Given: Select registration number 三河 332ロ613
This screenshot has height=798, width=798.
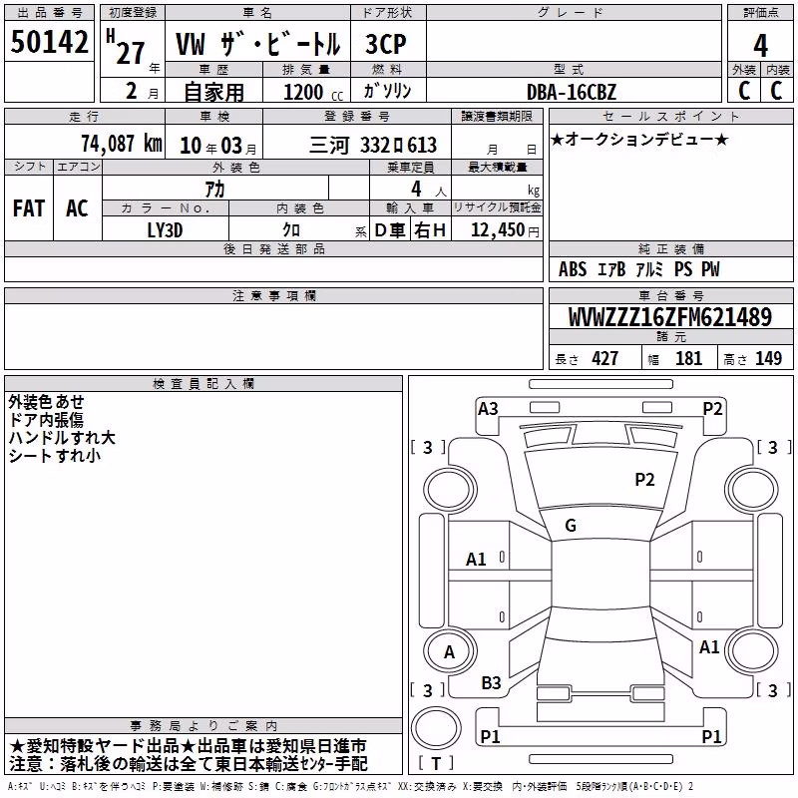Looking at the screenshot, I should (373, 146).
